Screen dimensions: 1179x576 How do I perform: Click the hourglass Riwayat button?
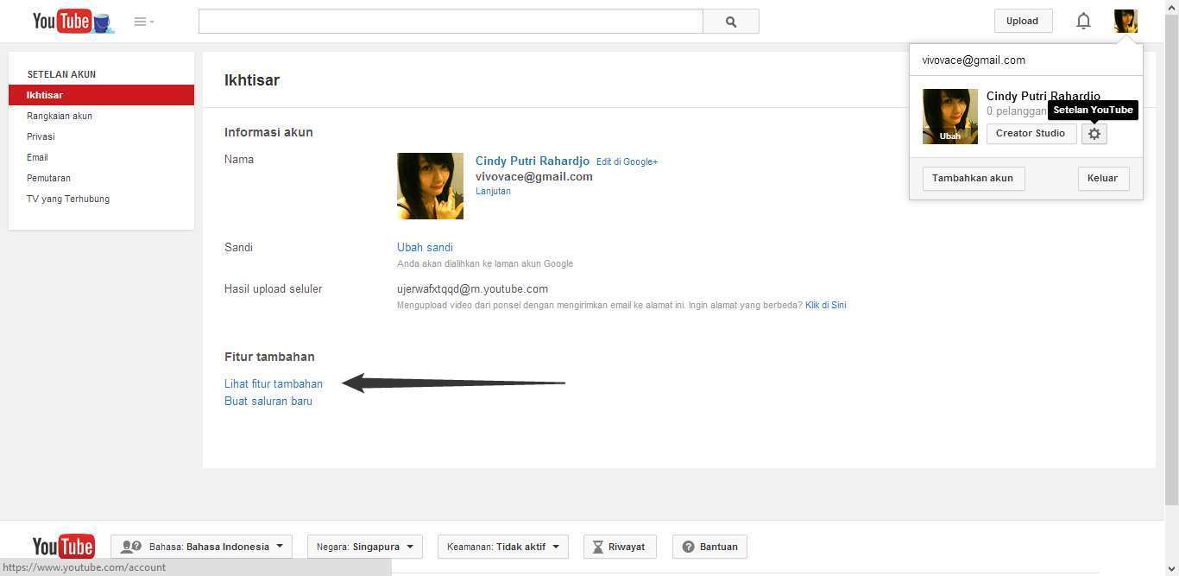click(620, 547)
